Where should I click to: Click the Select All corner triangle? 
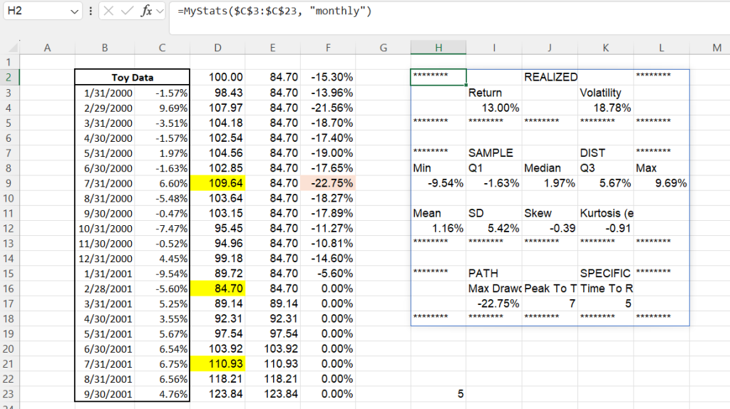tap(9, 48)
